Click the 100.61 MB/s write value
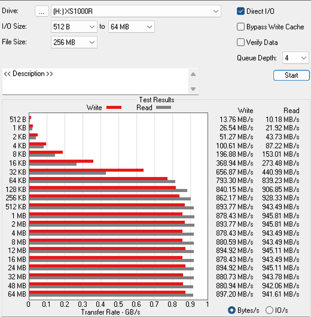Viewport: 311px width, 317px height. coord(235,146)
